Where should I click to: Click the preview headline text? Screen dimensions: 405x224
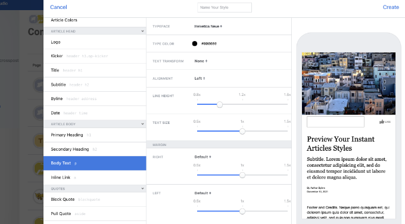pyautogui.click(x=341, y=144)
